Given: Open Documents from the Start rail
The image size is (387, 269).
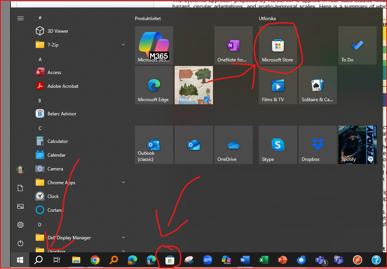Looking at the screenshot, I should (20, 188).
